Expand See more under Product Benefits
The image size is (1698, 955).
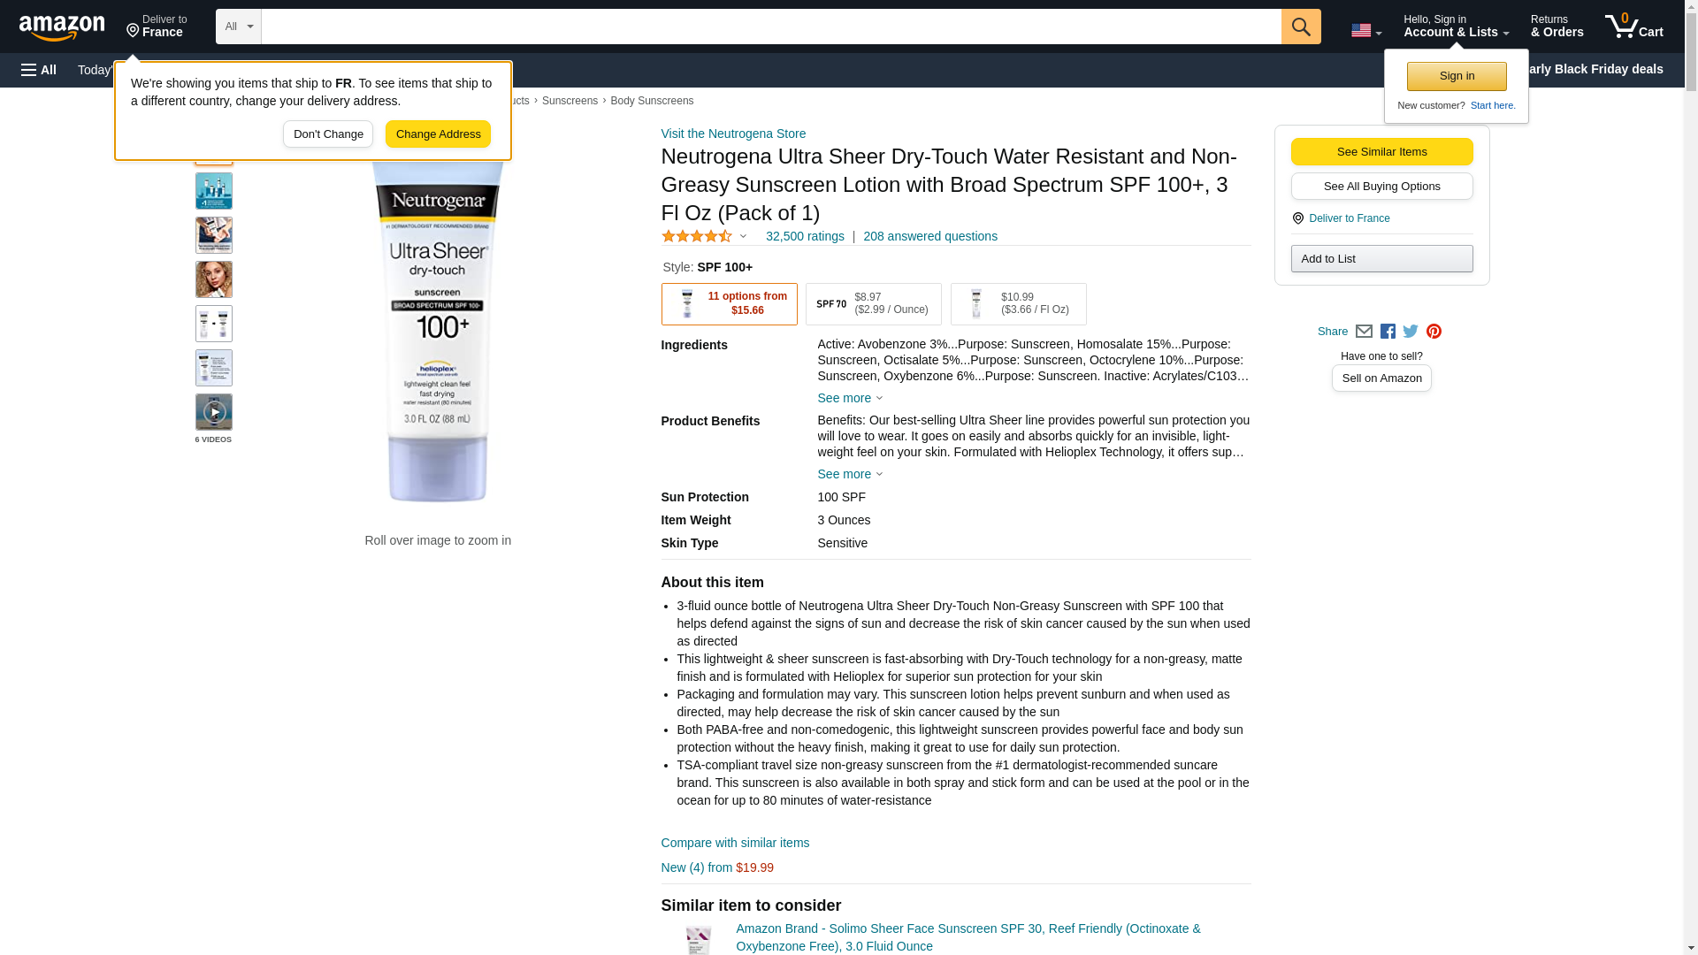[x=850, y=475]
